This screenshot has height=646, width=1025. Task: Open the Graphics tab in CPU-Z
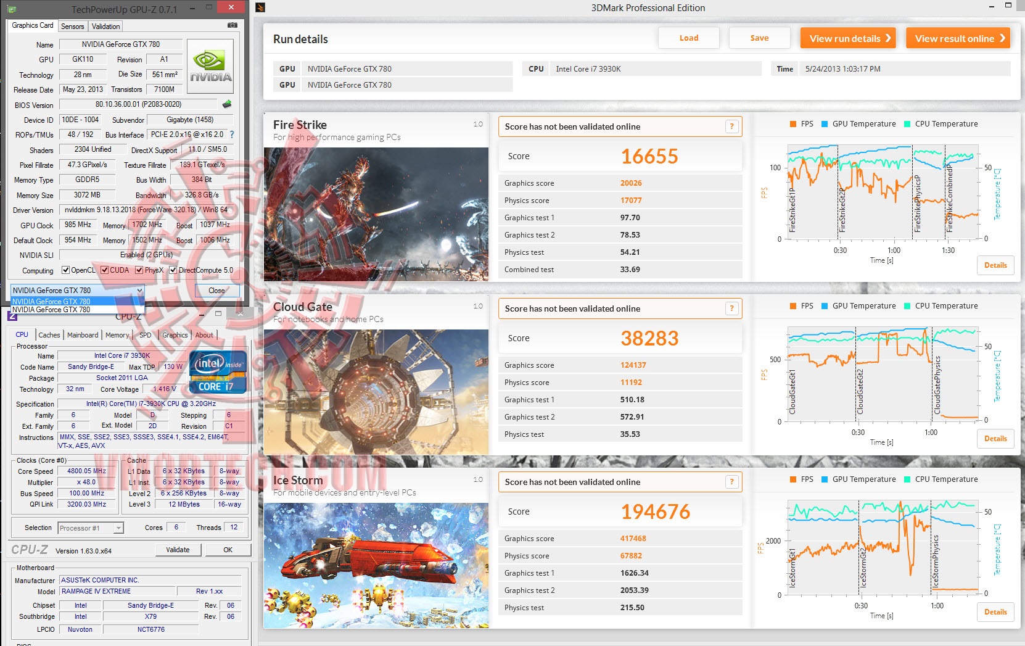(175, 335)
